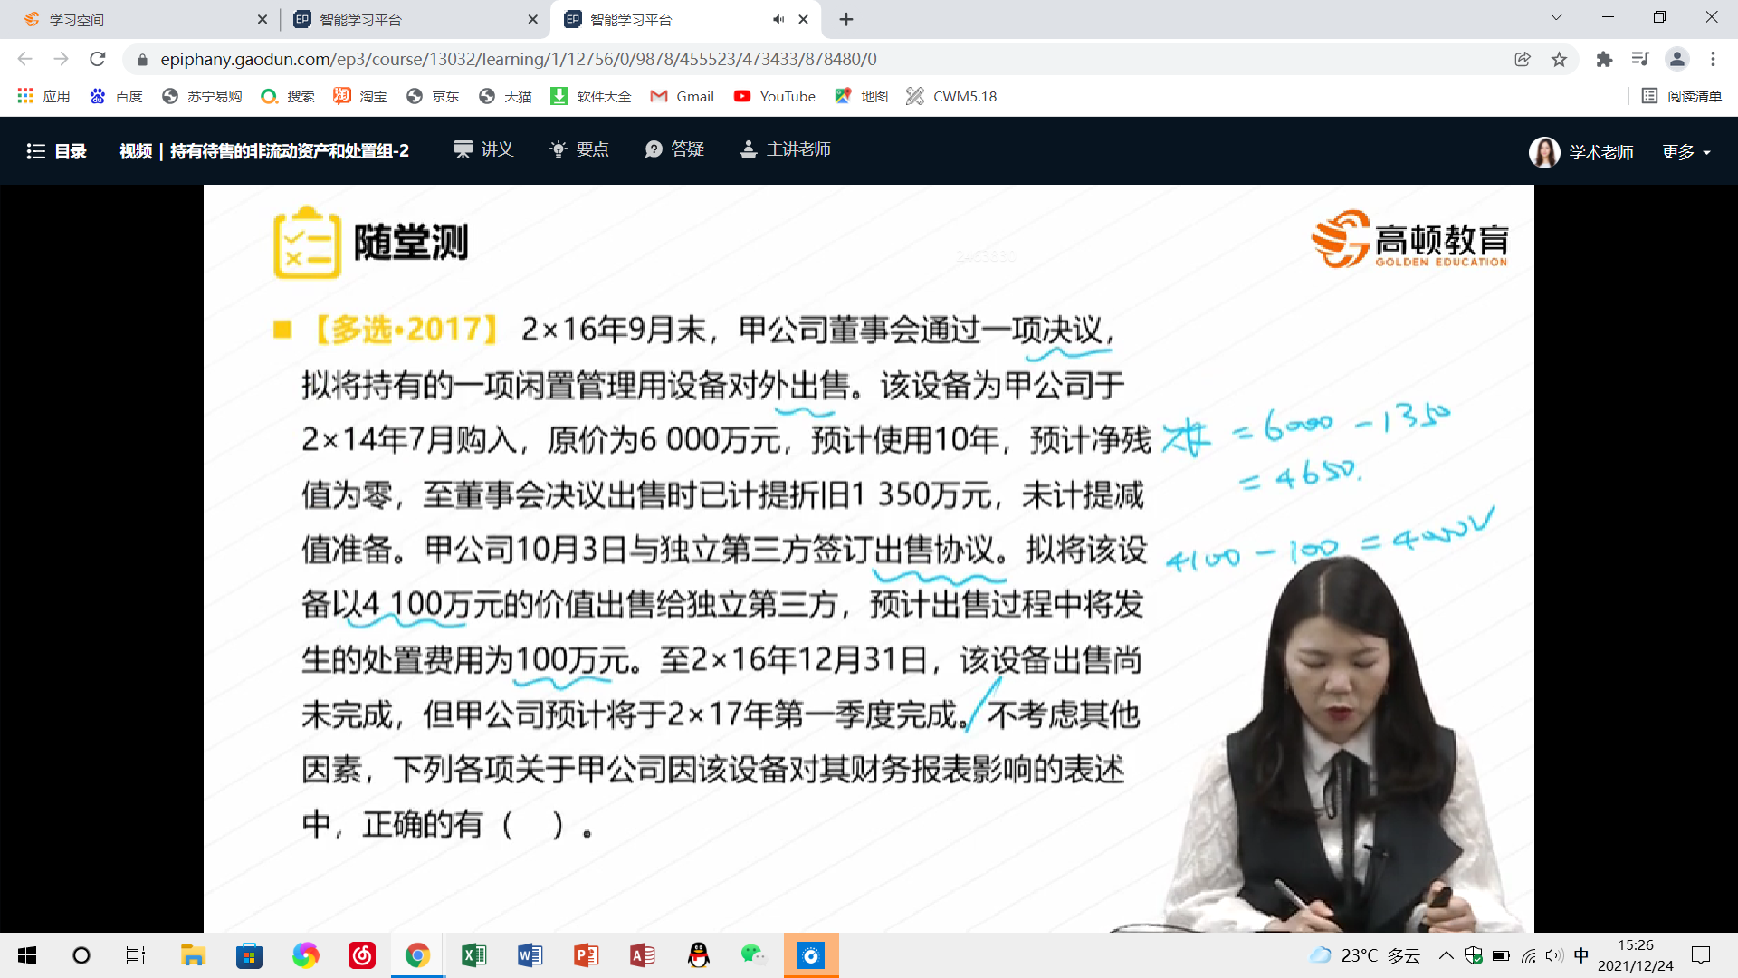The image size is (1738, 978).
Task: Expand Chrome tab search chevron
Action: click(x=1556, y=17)
